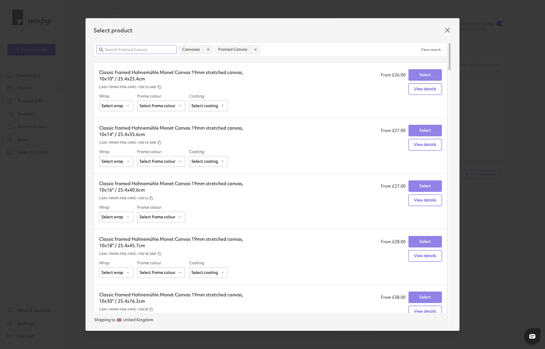The width and height of the screenshot is (545, 349).
Task: Click the Orders sidebar icon
Action: pos(9,88)
